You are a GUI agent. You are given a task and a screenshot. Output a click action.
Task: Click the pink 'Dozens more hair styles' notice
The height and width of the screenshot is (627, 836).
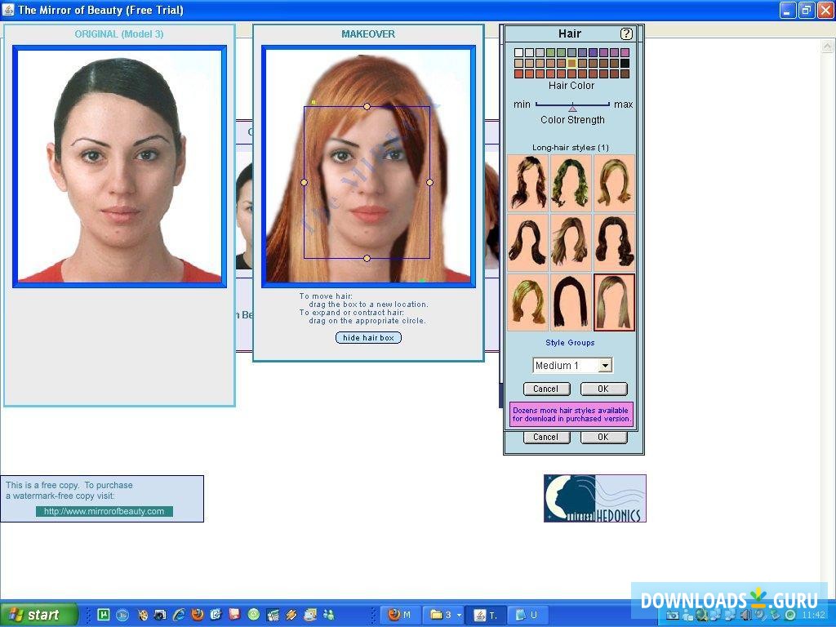(571, 415)
